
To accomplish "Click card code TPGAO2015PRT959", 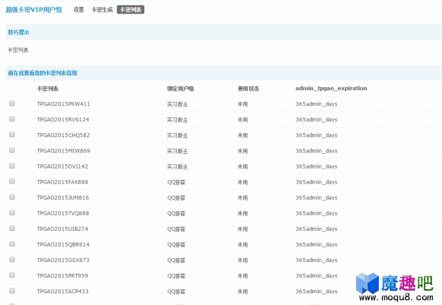I will pos(62,276).
